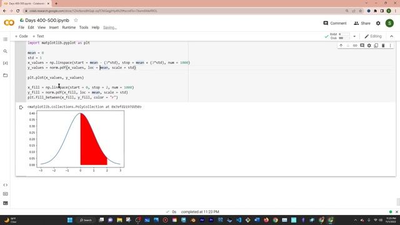
Task: Click the normal distribution plot output
Action: pos(76,142)
